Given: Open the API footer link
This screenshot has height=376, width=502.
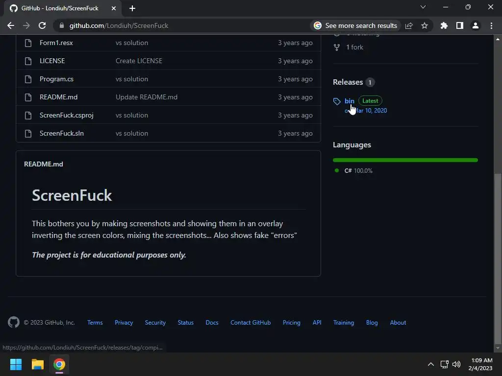Looking at the screenshot, I should [317, 323].
